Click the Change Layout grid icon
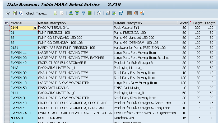Image resolution: width=218 pixels, height=123 pixels. (129, 13)
